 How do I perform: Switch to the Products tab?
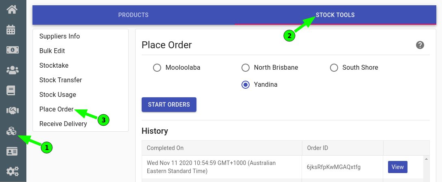coord(134,15)
